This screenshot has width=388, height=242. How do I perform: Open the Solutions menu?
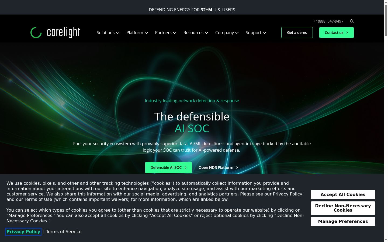coord(106,33)
